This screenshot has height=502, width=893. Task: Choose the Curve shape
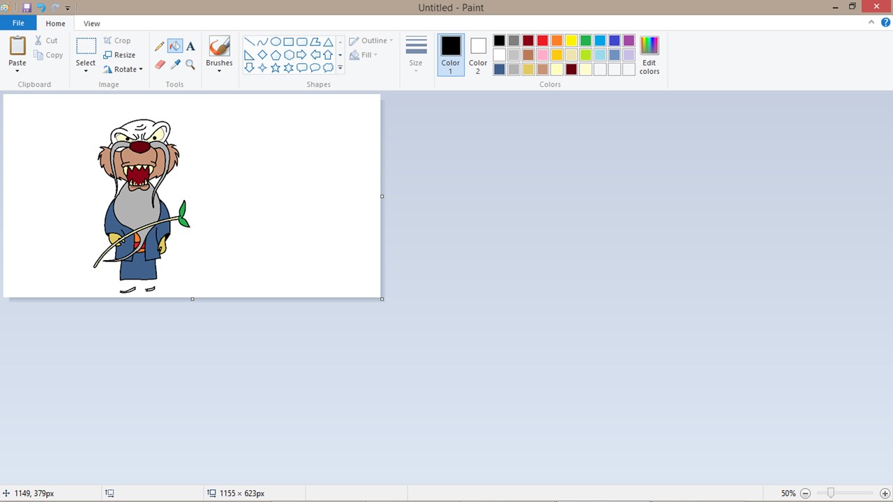[262, 42]
